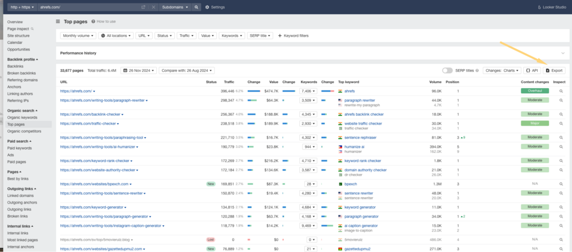This screenshot has height=252, width=572.
Task: Open the http + https protocol dropdown
Action: click(x=23, y=7)
